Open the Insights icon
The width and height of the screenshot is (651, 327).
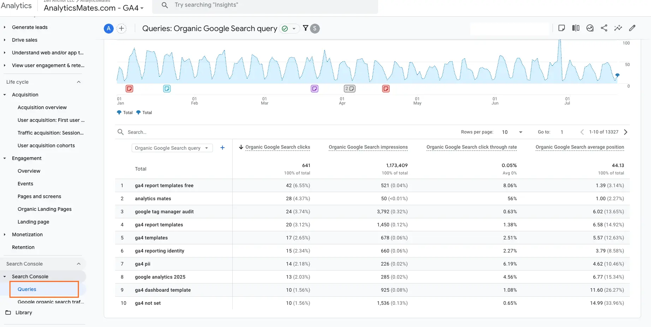pos(590,28)
